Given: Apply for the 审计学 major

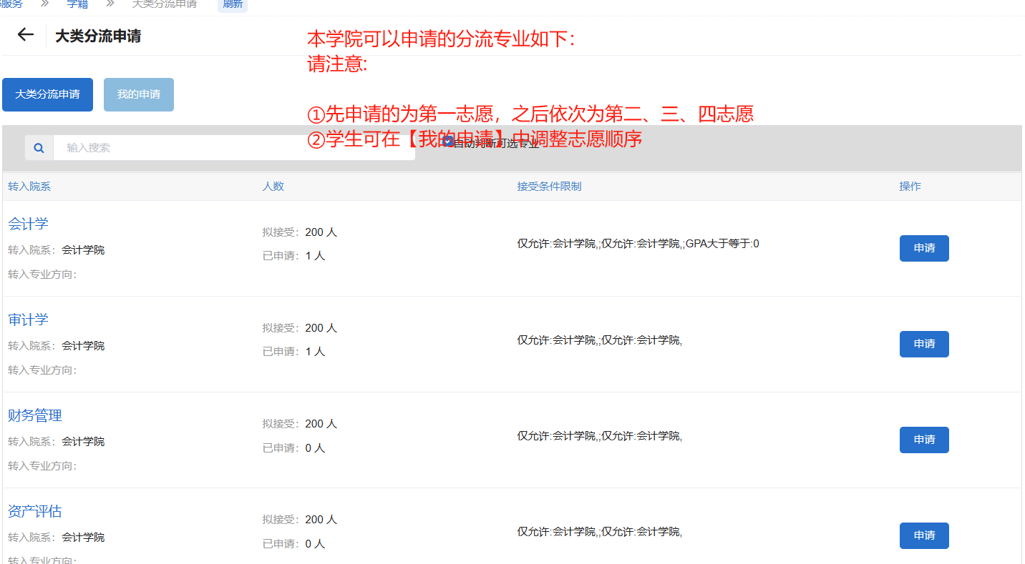Looking at the screenshot, I should coord(923,344).
